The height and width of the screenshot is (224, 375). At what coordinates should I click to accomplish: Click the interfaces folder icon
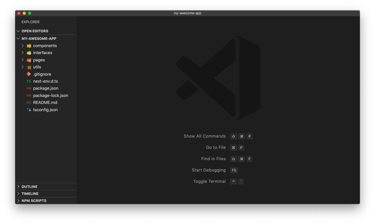pyautogui.click(x=29, y=53)
